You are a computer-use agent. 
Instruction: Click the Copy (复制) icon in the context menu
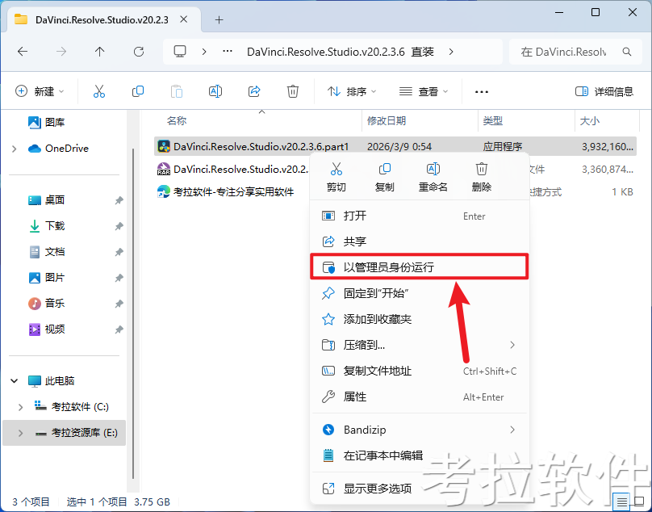(x=385, y=169)
